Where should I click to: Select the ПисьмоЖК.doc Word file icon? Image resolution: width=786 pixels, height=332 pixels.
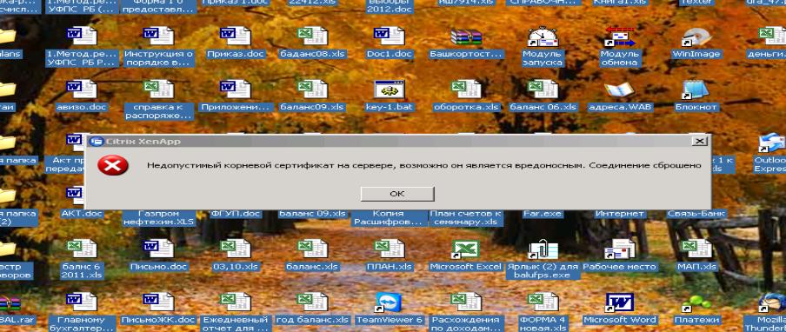[158, 302]
